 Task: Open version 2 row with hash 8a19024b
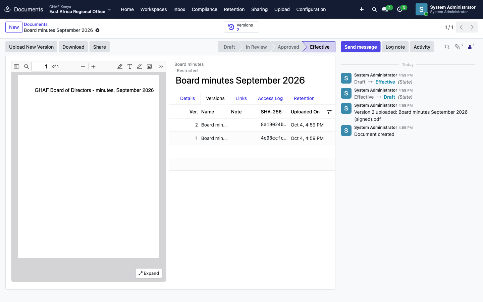[252, 125]
